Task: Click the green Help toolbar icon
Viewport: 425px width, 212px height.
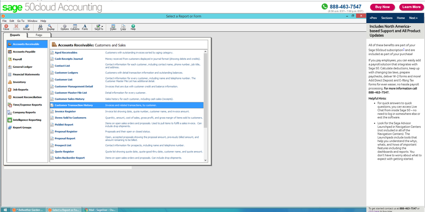Action: click(133, 28)
